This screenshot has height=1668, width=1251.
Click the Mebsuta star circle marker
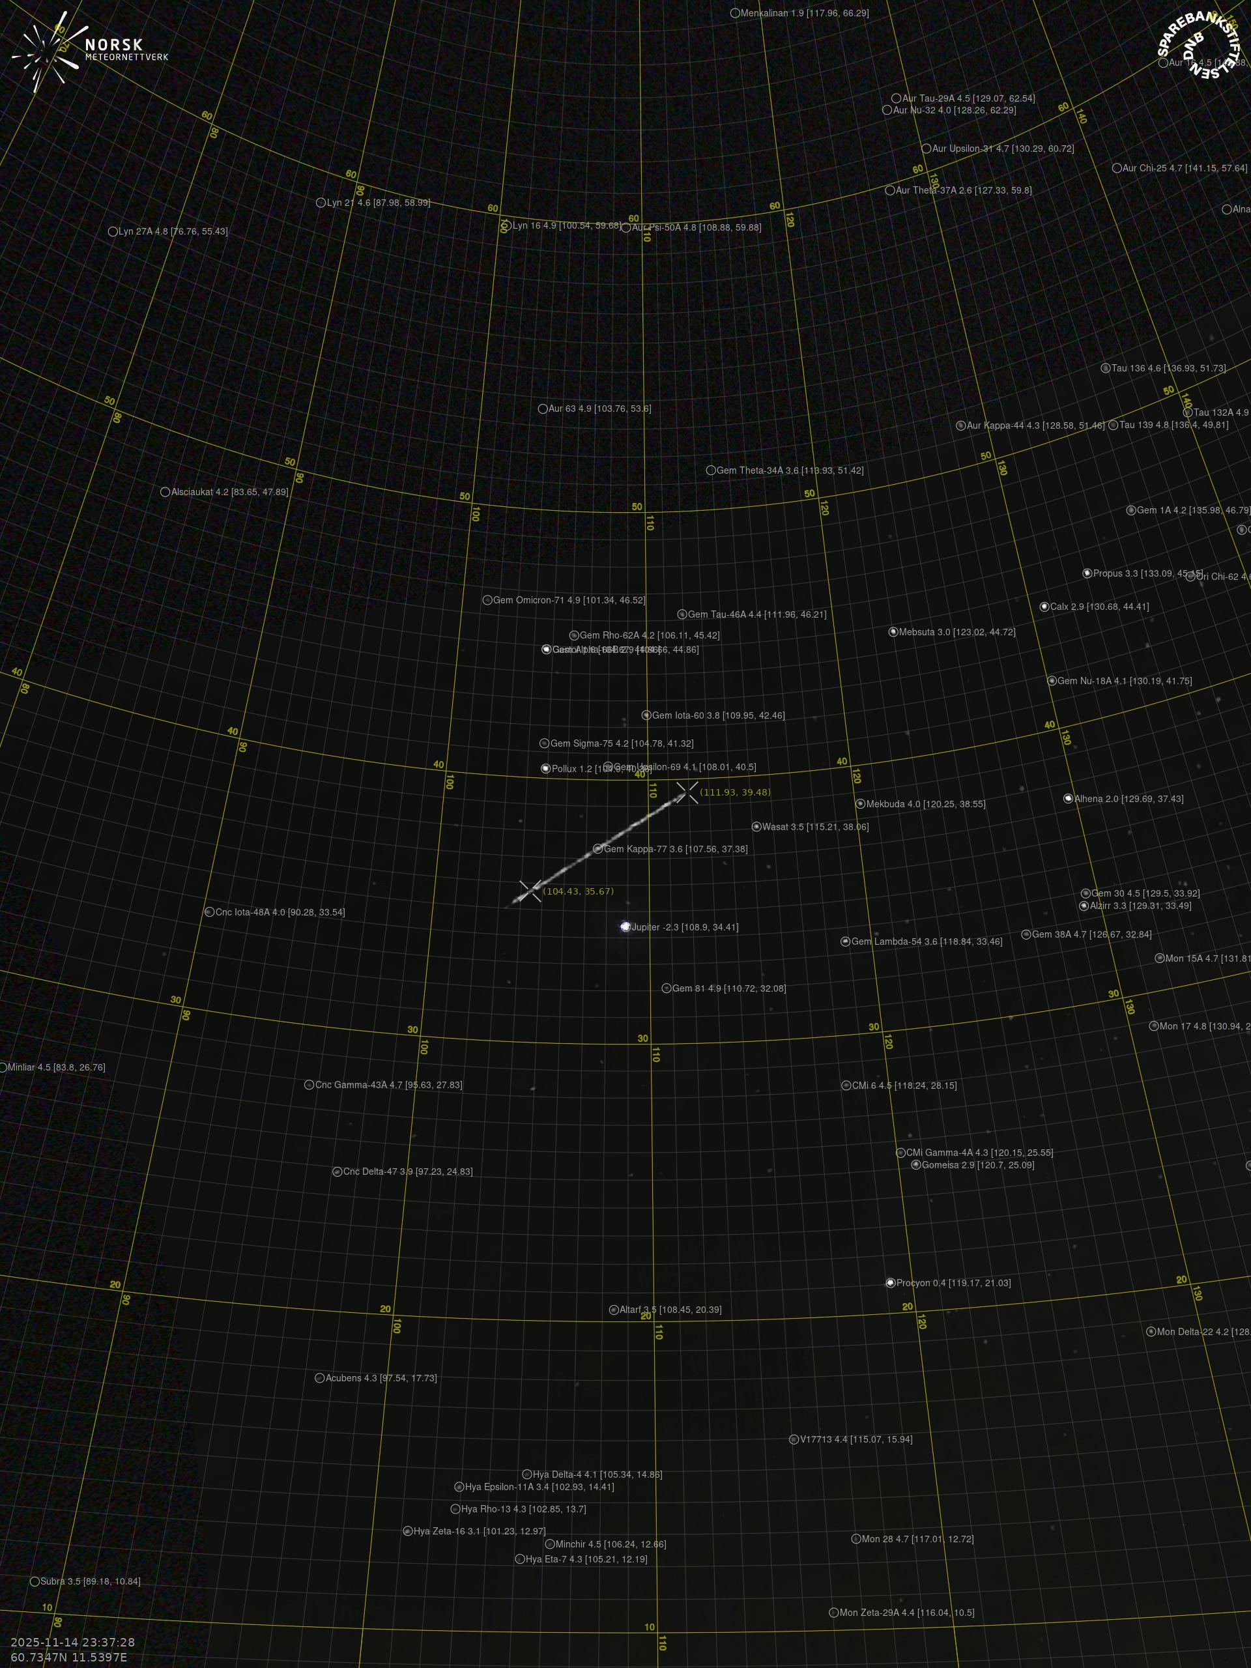point(893,632)
